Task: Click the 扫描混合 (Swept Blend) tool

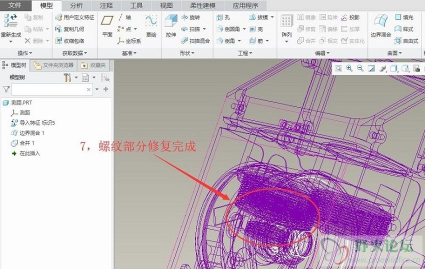Action: (195, 41)
